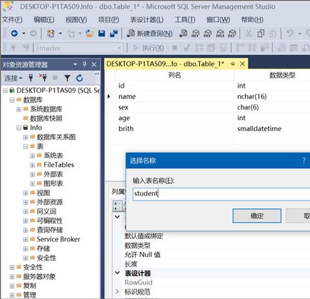Click the DAX query icon
This screenshot has width=310, height=299.
[x=232, y=34]
